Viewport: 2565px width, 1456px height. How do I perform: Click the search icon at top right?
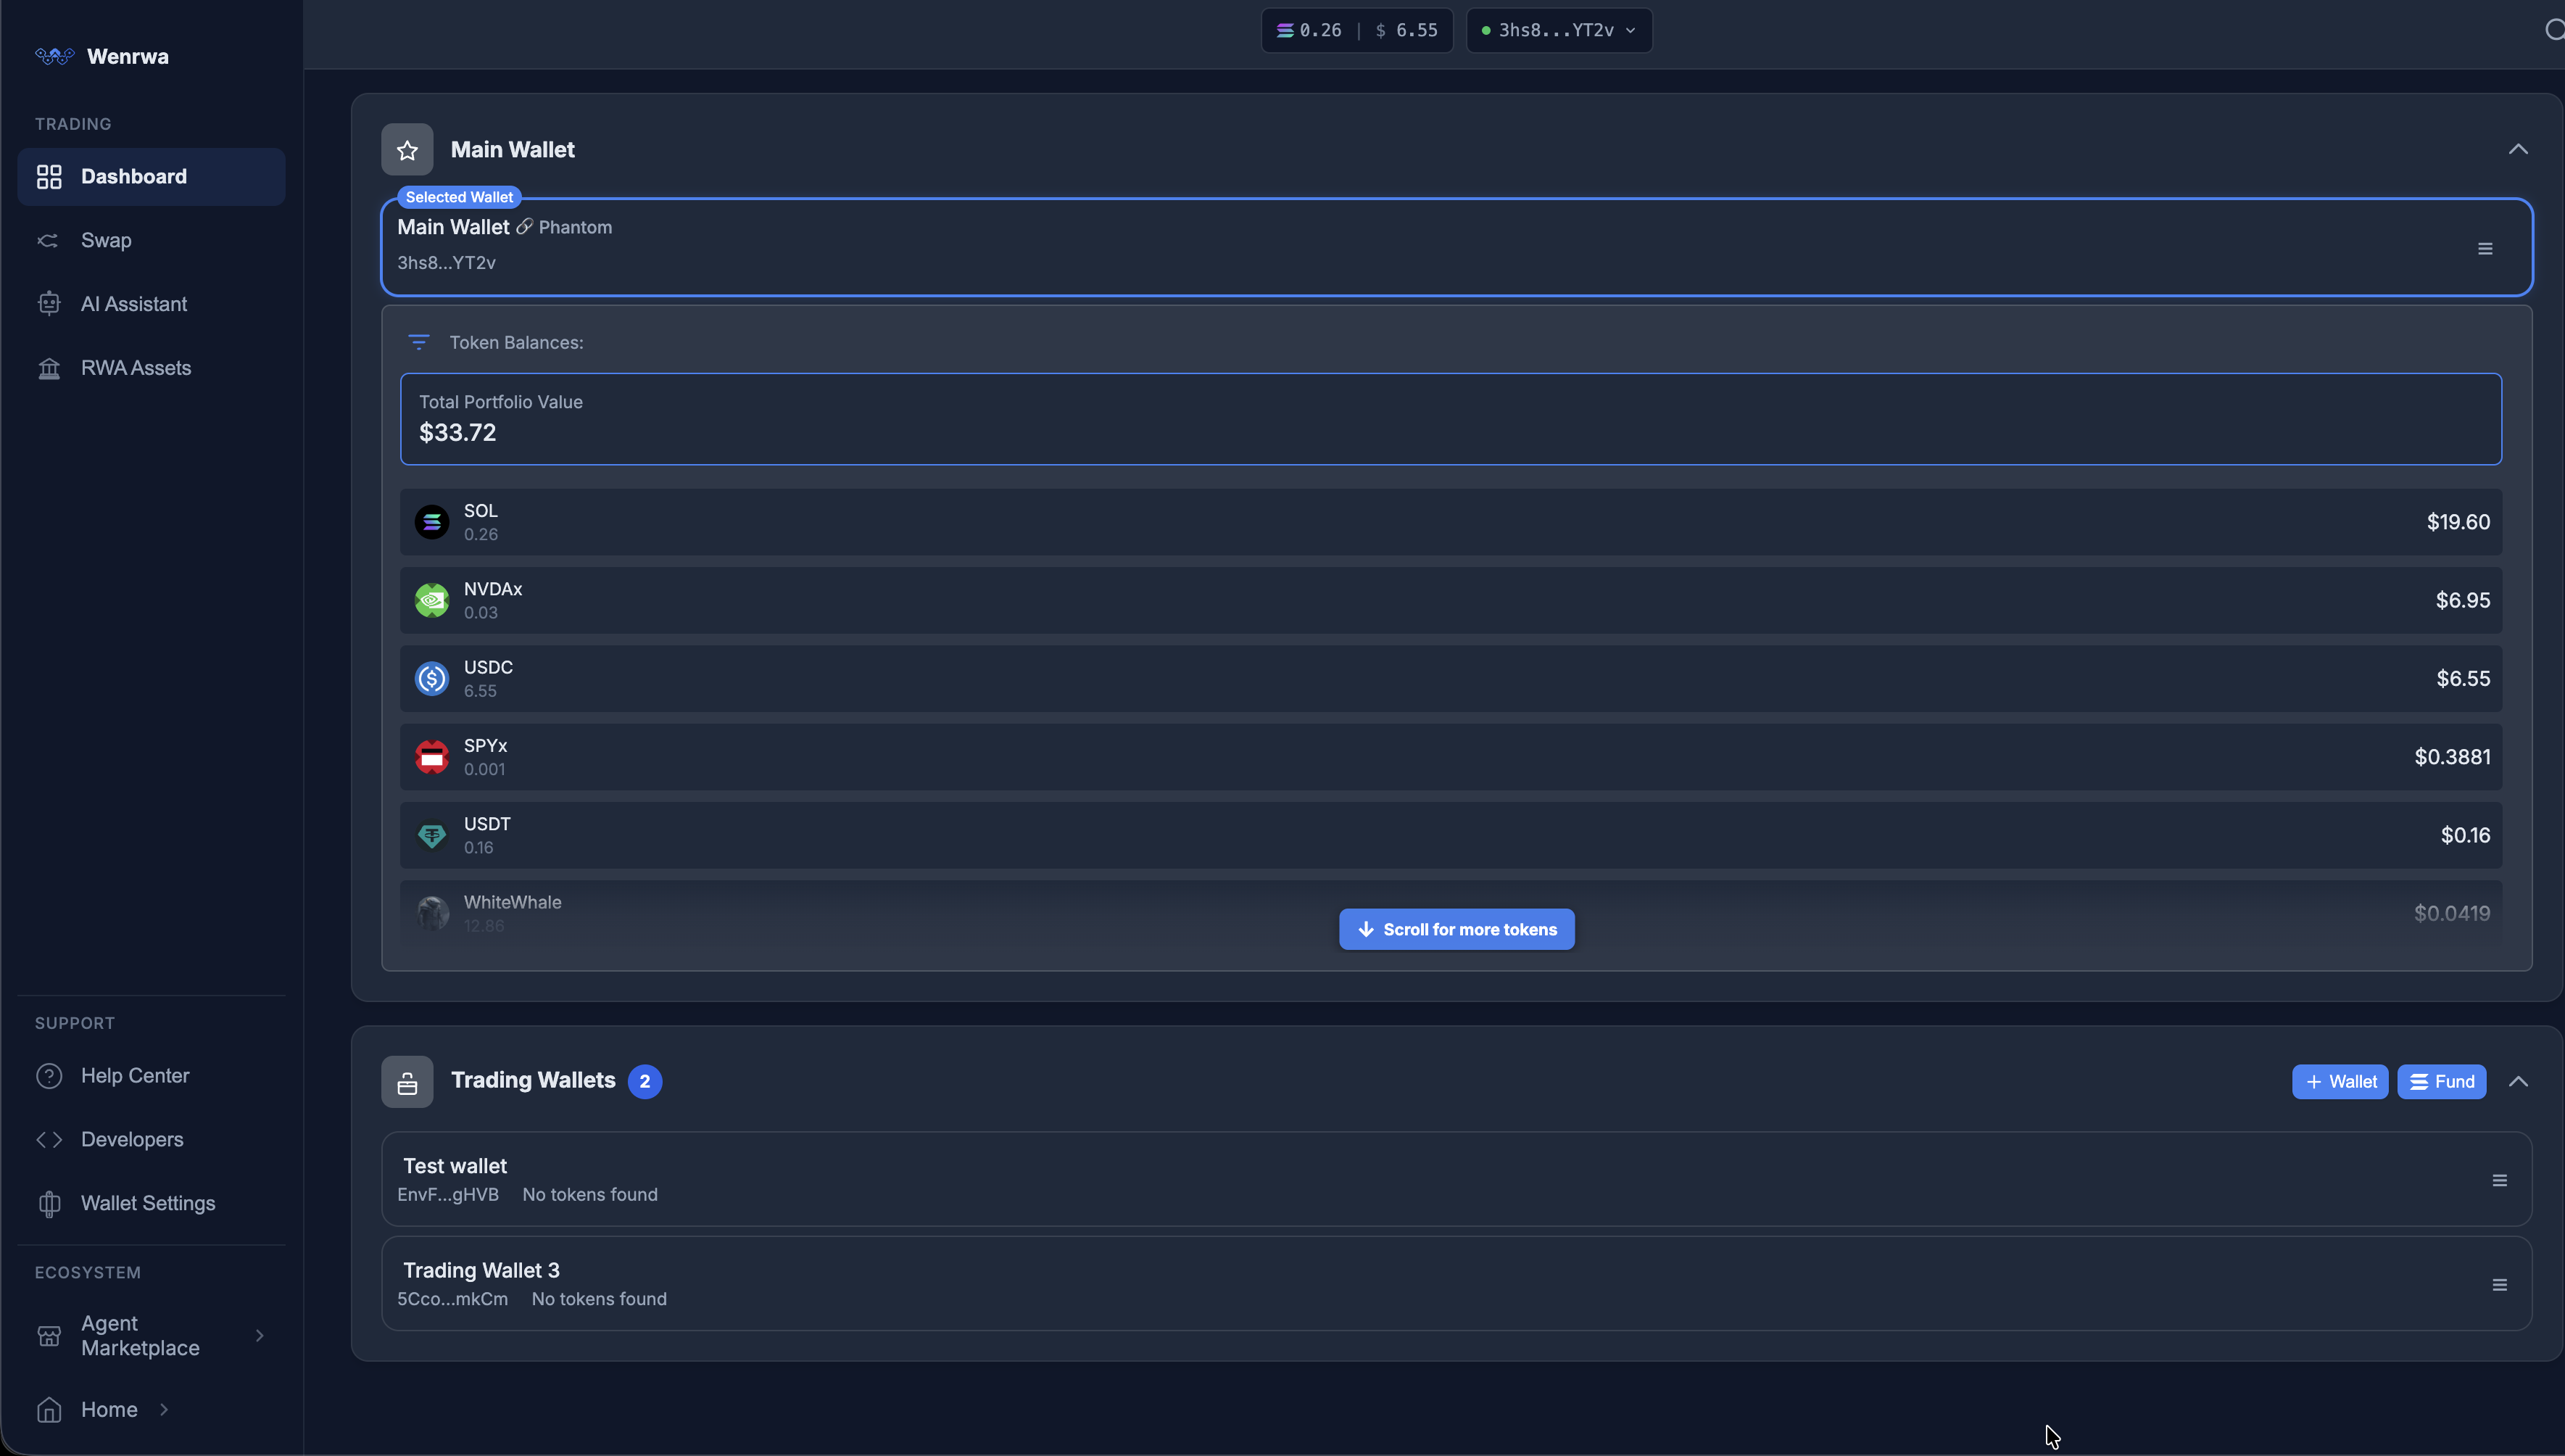tap(2554, 30)
